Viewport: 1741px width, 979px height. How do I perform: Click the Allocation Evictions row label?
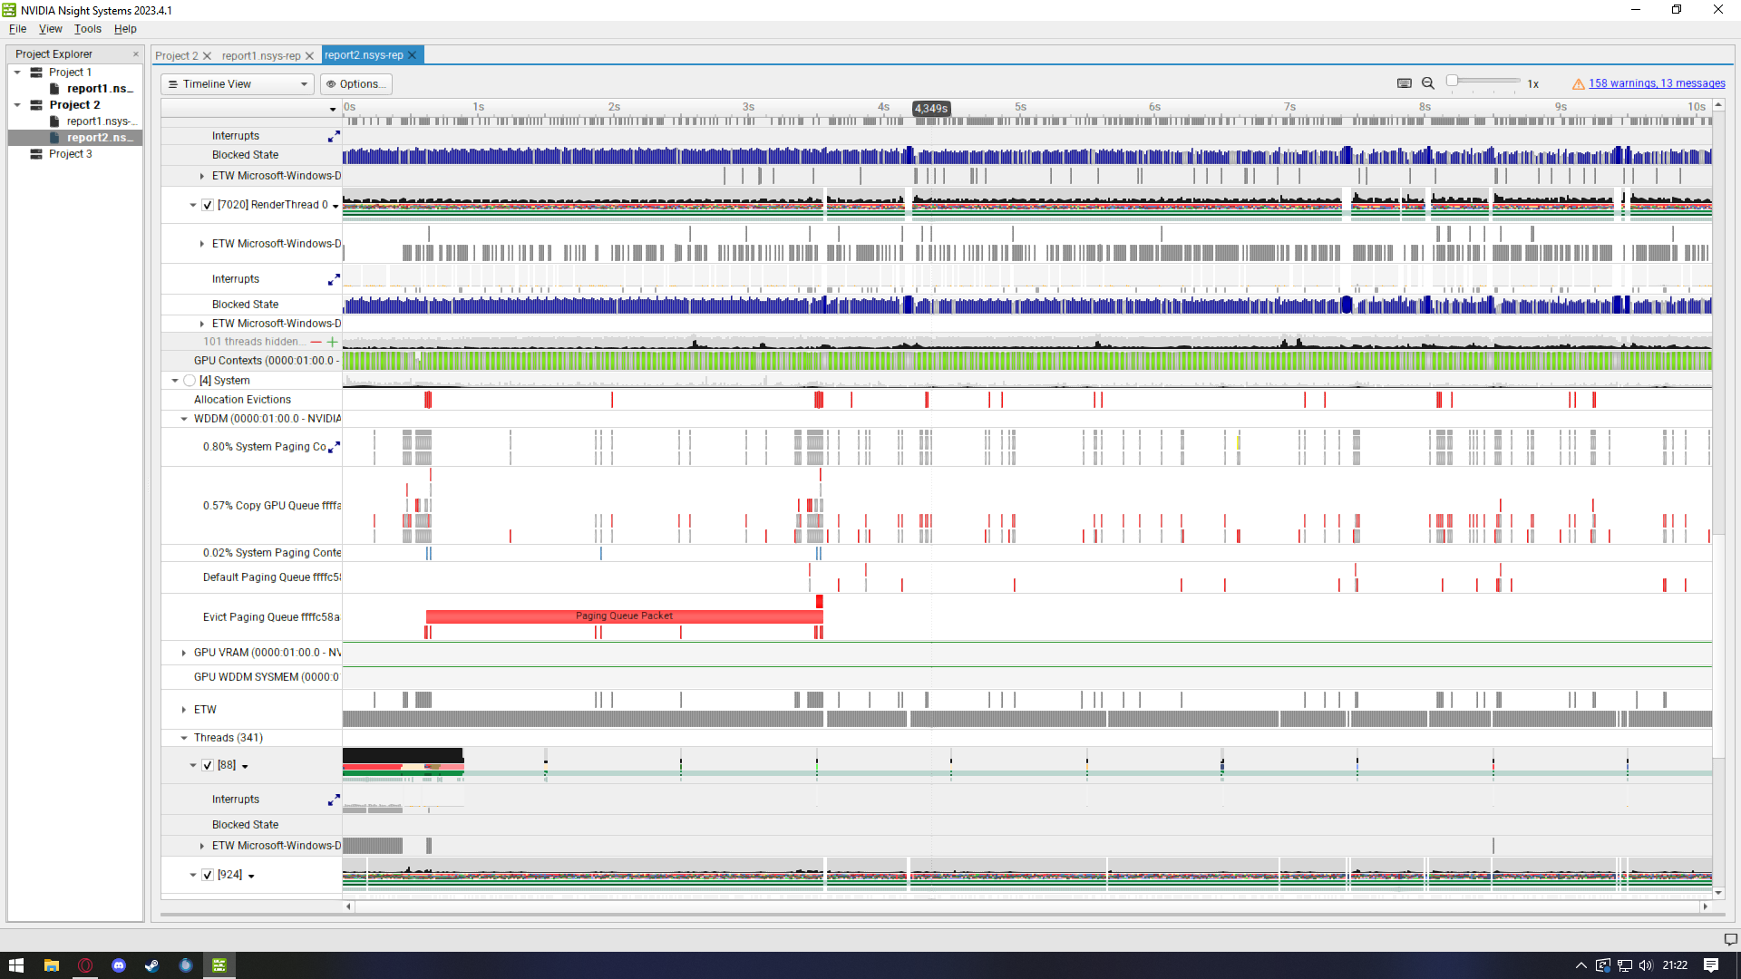point(242,400)
